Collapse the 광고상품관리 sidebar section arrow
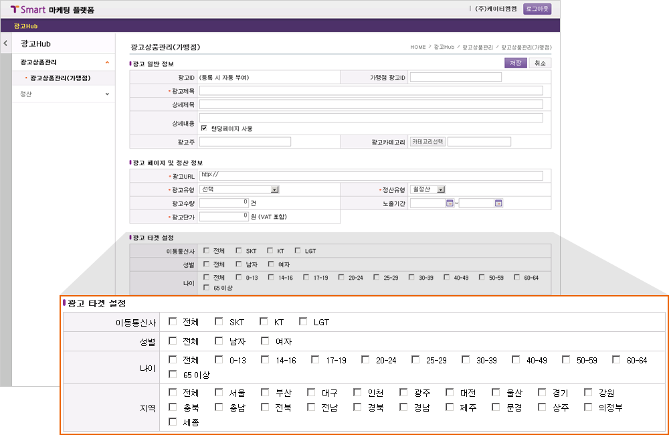 (x=107, y=62)
